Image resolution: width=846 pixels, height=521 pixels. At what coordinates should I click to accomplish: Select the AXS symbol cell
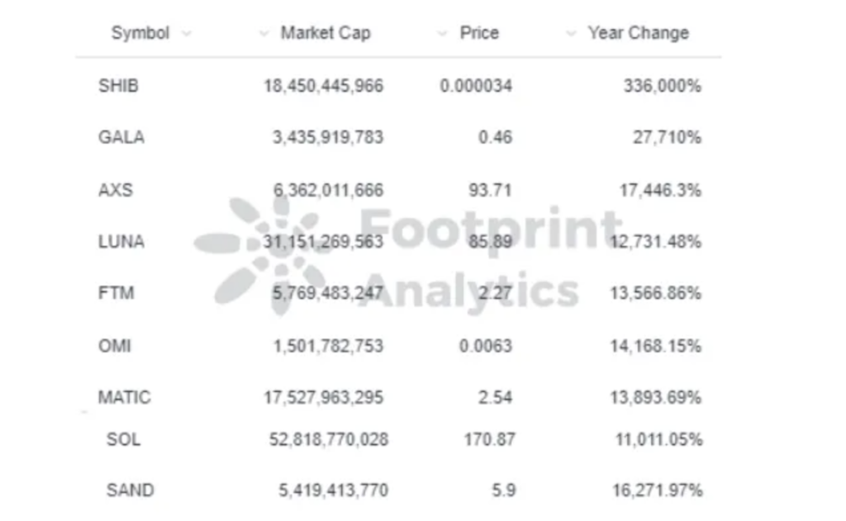pyautogui.click(x=115, y=190)
